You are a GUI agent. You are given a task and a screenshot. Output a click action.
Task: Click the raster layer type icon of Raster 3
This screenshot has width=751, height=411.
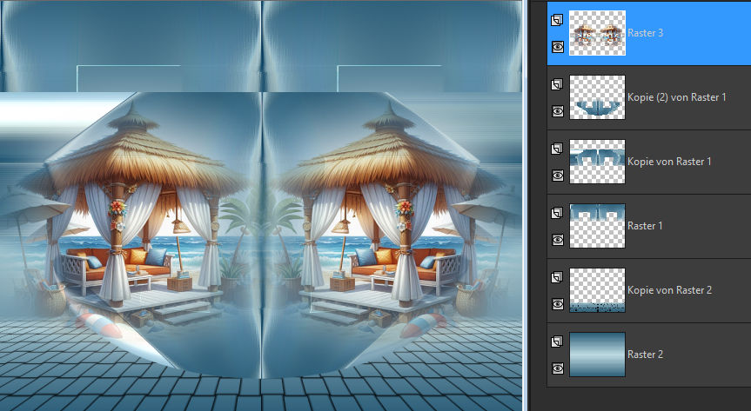(x=558, y=20)
